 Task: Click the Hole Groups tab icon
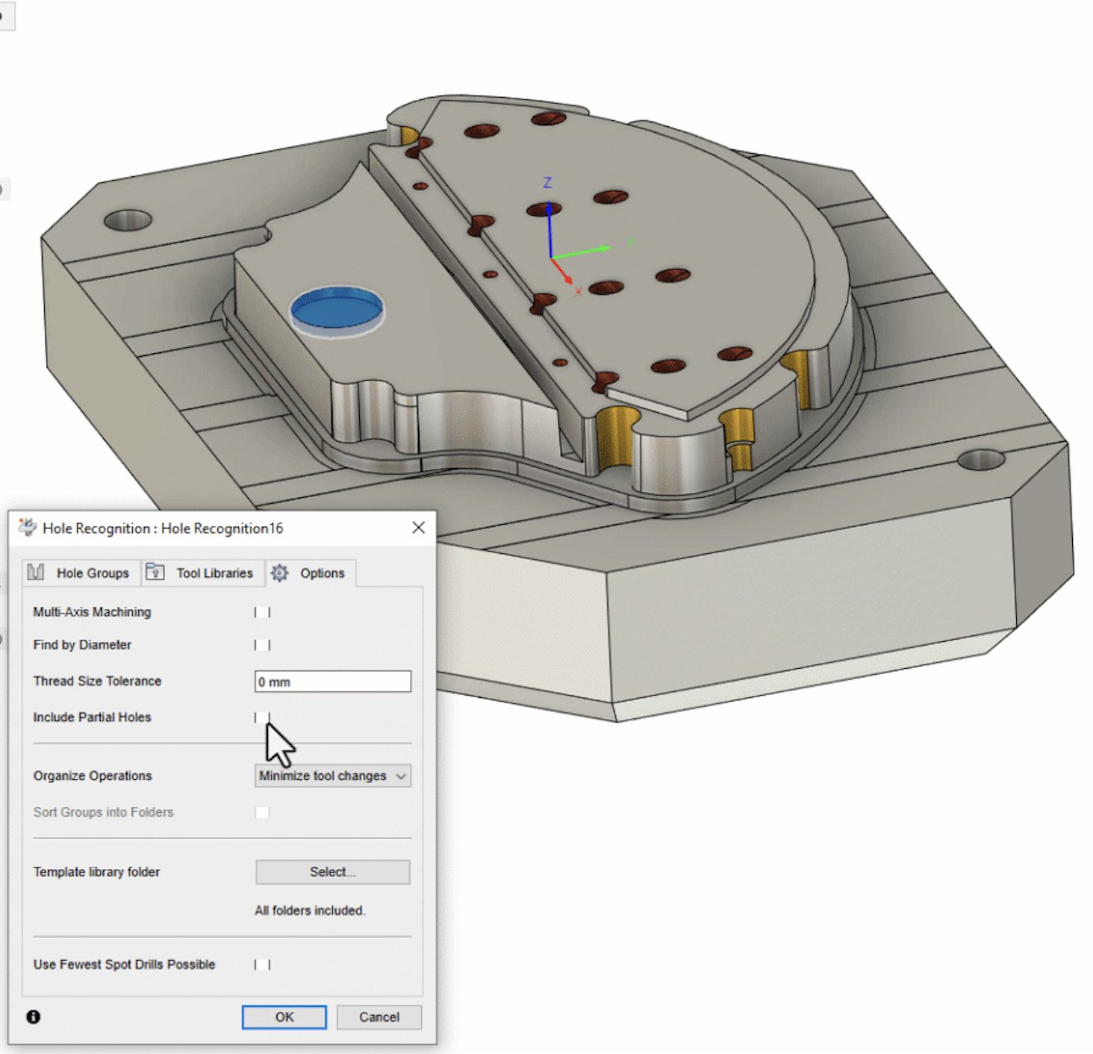click(36, 573)
